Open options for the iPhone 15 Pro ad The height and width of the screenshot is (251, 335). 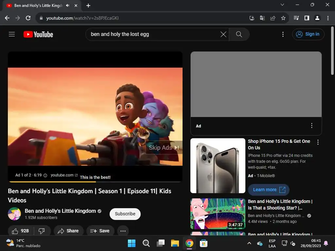click(x=318, y=142)
